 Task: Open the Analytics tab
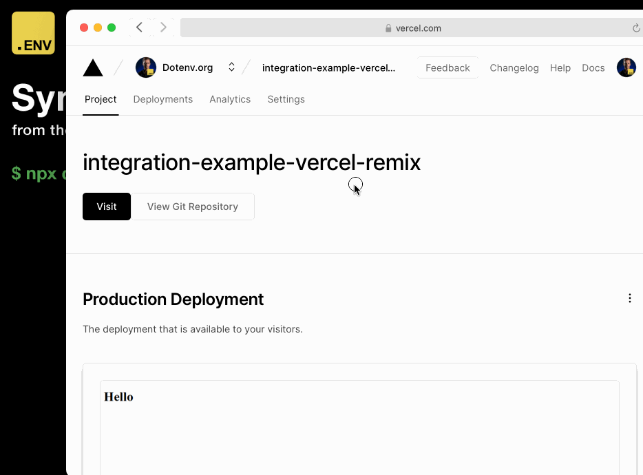230,99
